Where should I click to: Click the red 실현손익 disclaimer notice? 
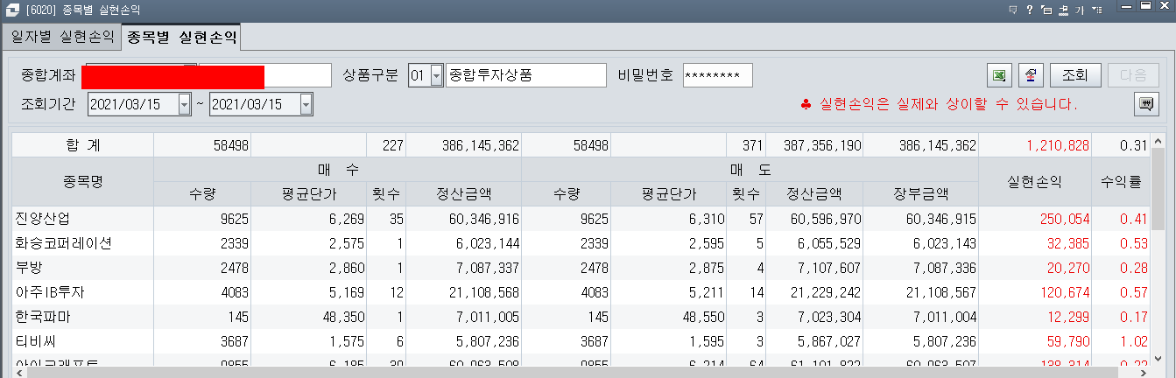click(x=938, y=104)
